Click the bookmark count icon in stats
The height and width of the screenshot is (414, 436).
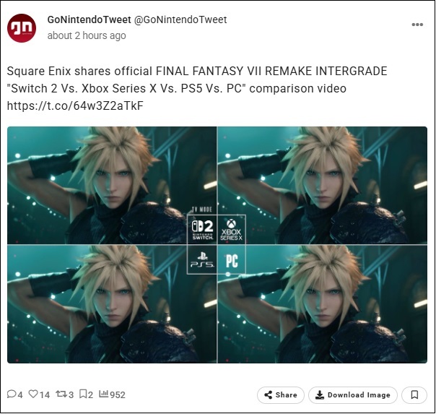(83, 394)
